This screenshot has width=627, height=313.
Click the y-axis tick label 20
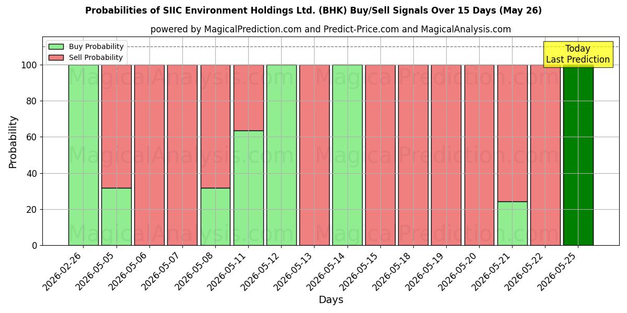[31, 210]
